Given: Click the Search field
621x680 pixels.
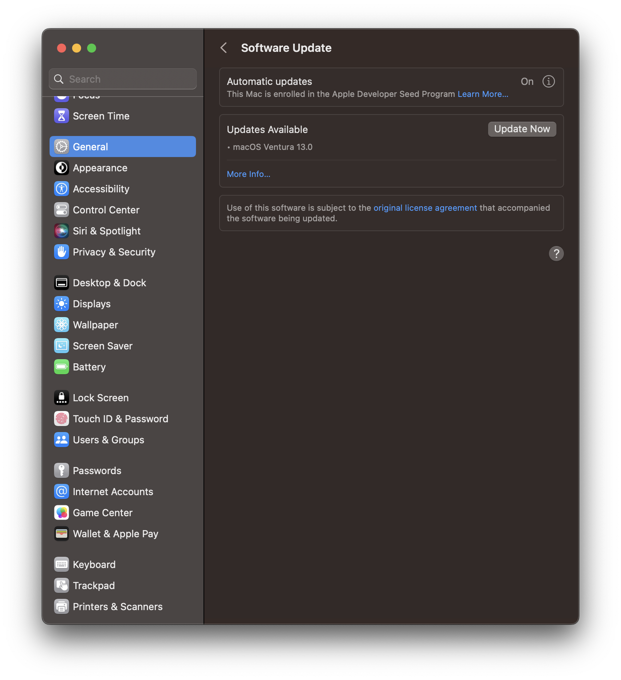Looking at the screenshot, I should pos(123,79).
